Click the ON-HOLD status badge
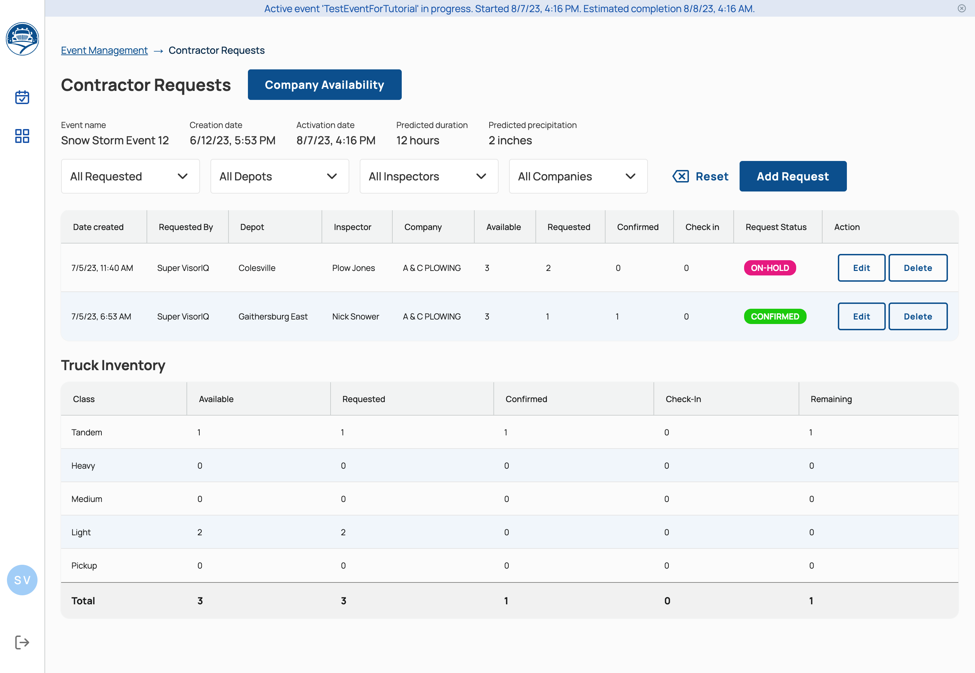This screenshot has width=975, height=673. click(769, 268)
